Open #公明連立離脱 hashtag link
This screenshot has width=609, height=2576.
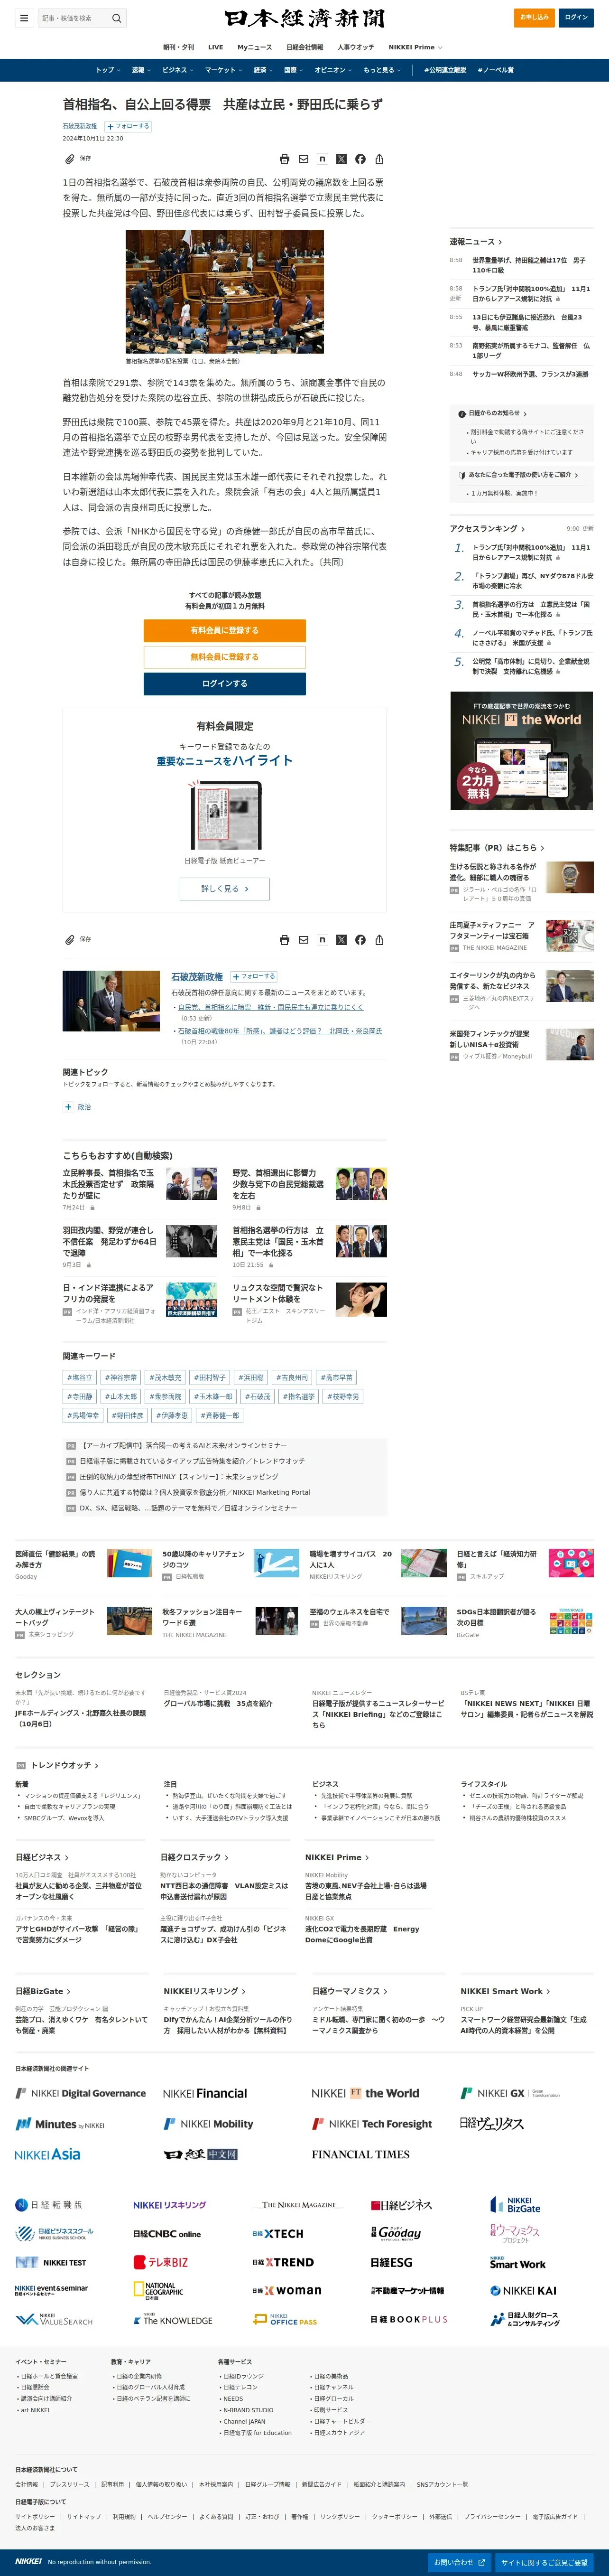445,70
